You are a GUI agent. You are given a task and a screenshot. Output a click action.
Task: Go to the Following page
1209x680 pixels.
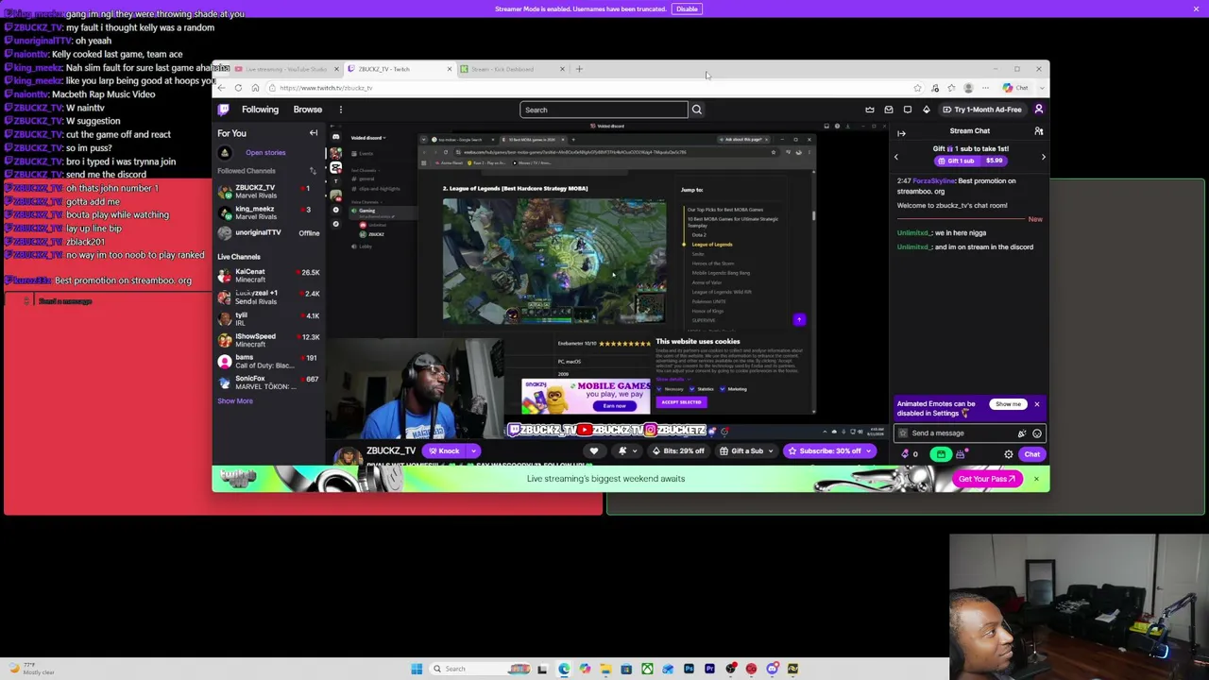(260, 110)
